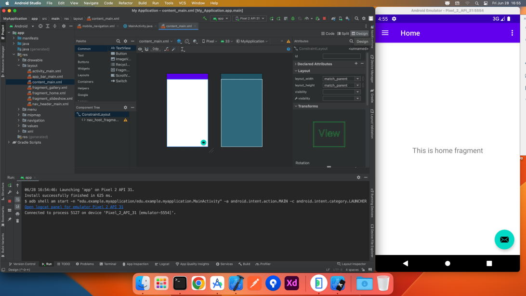This screenshot has width=526, height=296.
Task: Toggle Autoconnect magnet in design toolbar
Action: click(147, 49)
